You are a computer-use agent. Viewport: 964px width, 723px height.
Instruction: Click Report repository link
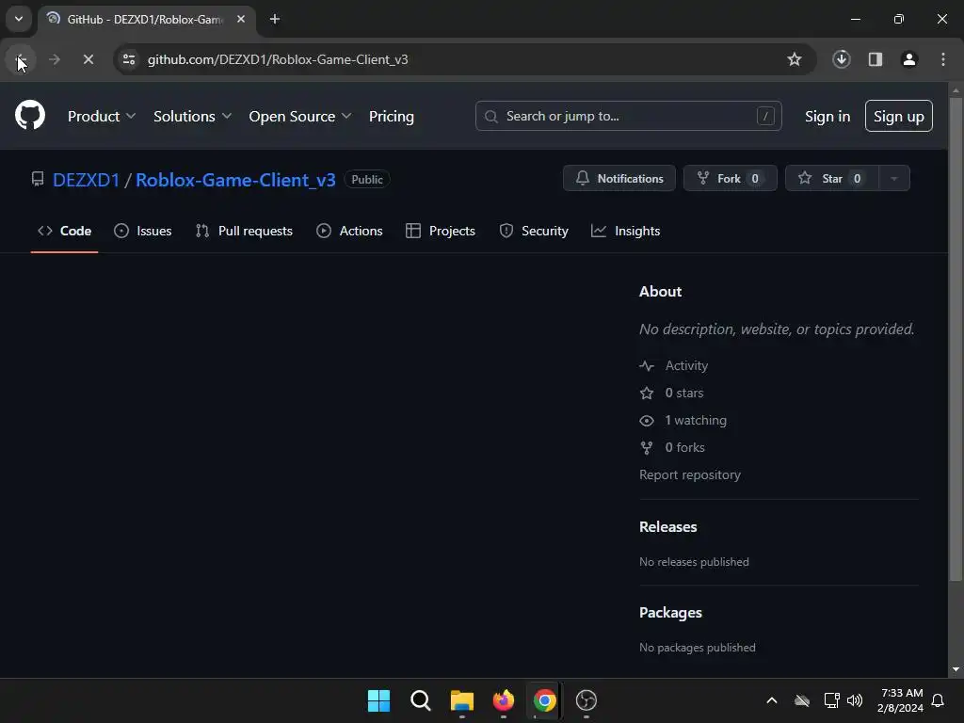[x=690, y=474]
